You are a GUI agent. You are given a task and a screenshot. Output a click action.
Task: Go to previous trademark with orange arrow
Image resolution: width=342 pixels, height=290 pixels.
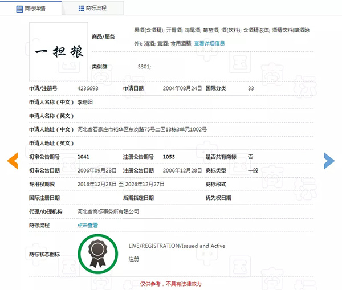pyautogui.click(x=13, y=161)
